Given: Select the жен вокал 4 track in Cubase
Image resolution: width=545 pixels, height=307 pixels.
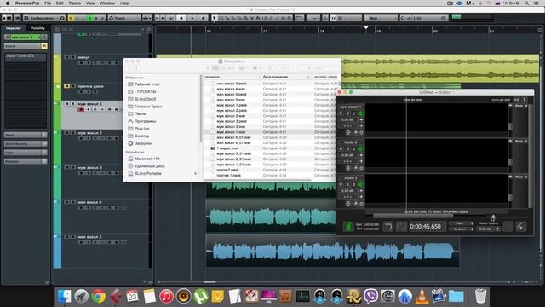Looking at the screenshot, I should click(x=89, y=202).
